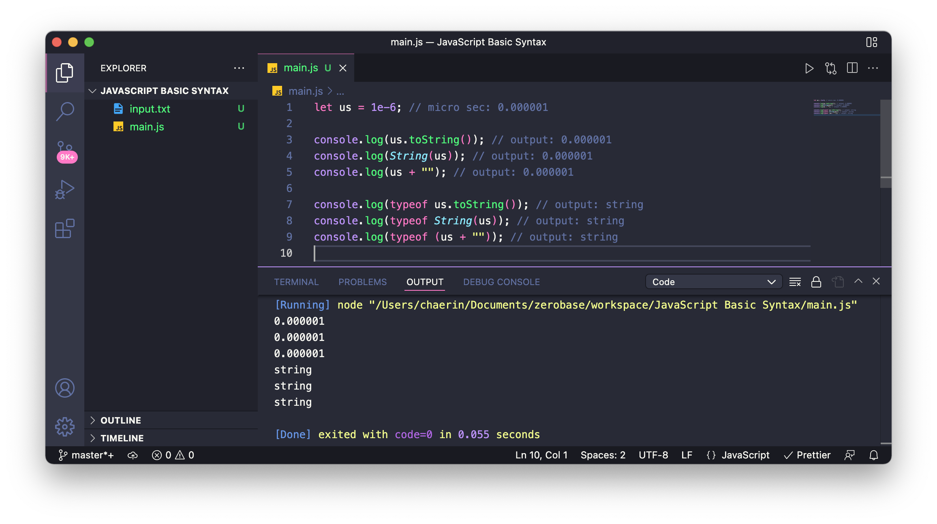
Task: Click the master branch indicator in status bar
Action: [x=87, y=455]
